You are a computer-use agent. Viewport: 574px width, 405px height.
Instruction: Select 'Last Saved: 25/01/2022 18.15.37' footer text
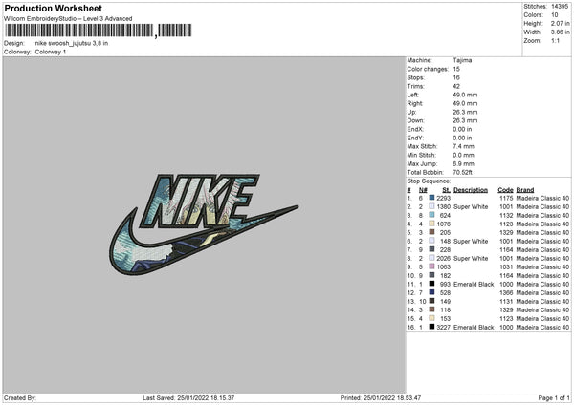188,398
